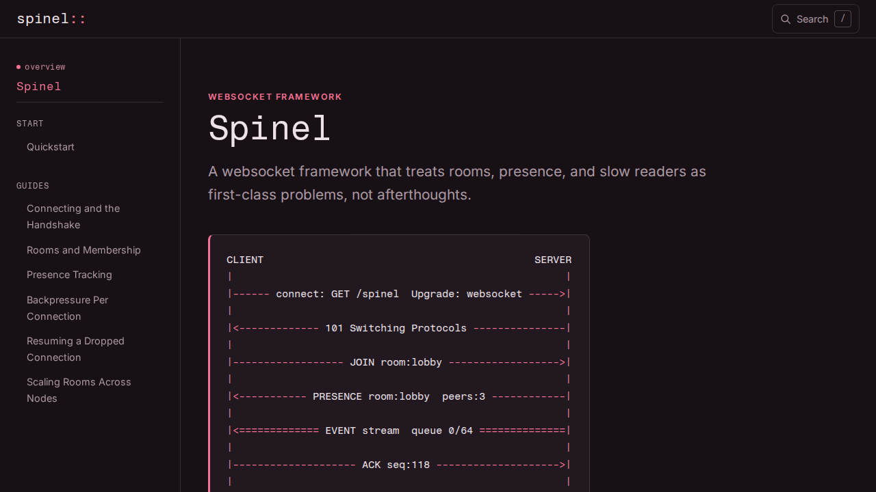Viewport: 876px width, 492px height.
Task: Click the magnifier icon in Search
Action: tap(786, 19)
